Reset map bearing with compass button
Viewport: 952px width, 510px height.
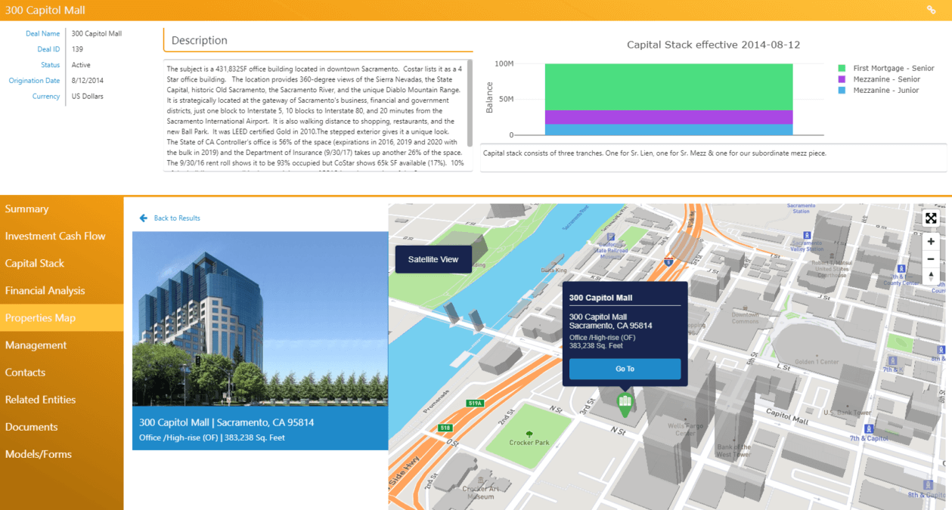point(931,276)
